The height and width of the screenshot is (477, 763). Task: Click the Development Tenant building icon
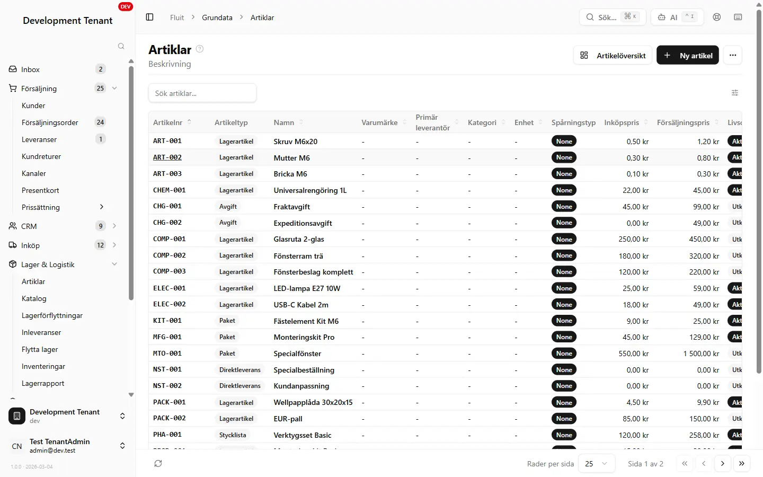pyautogui.click(x=17, y=416)
